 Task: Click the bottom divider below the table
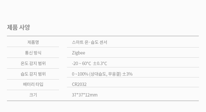103,101
